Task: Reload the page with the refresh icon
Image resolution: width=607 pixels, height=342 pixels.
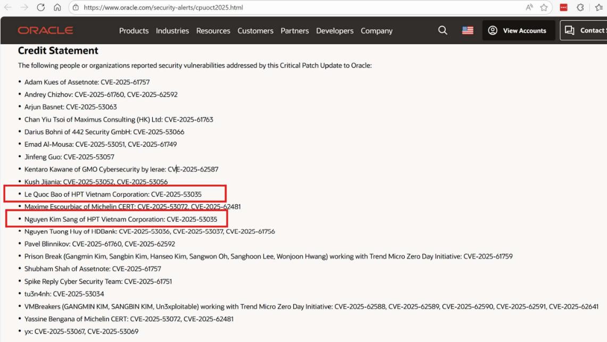Action: coord(41,8)
